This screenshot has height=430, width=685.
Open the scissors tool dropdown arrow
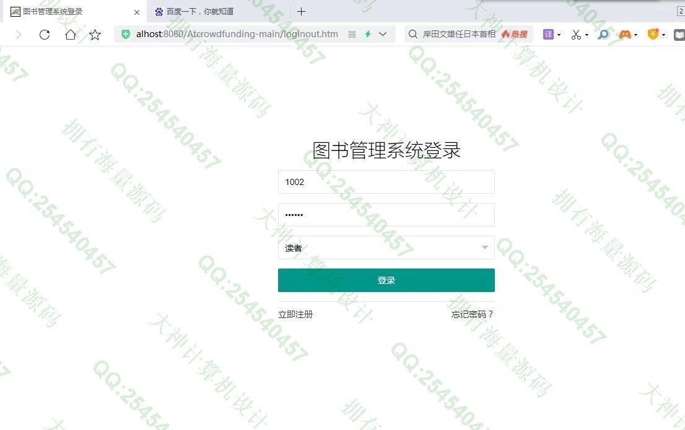point(587,35)
